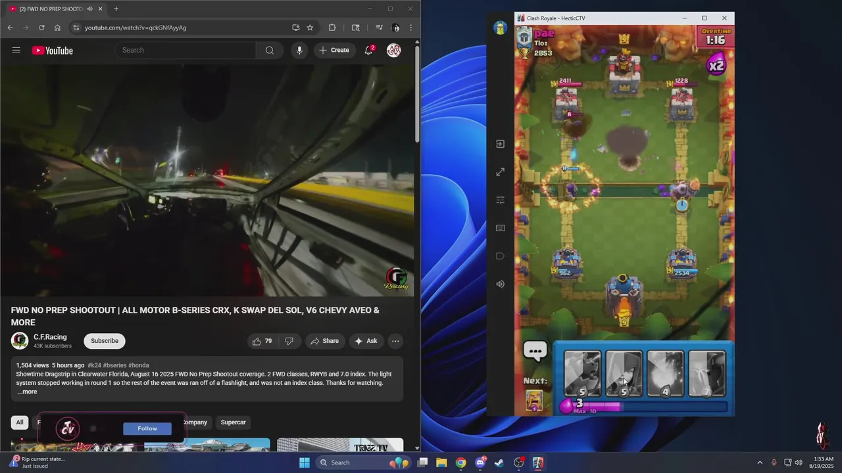
Task: Open the system tray volume icon
Action: tap(799, 462)
